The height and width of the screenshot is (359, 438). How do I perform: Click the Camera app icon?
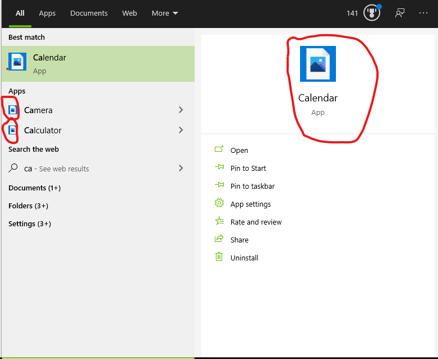pos(13,110)
